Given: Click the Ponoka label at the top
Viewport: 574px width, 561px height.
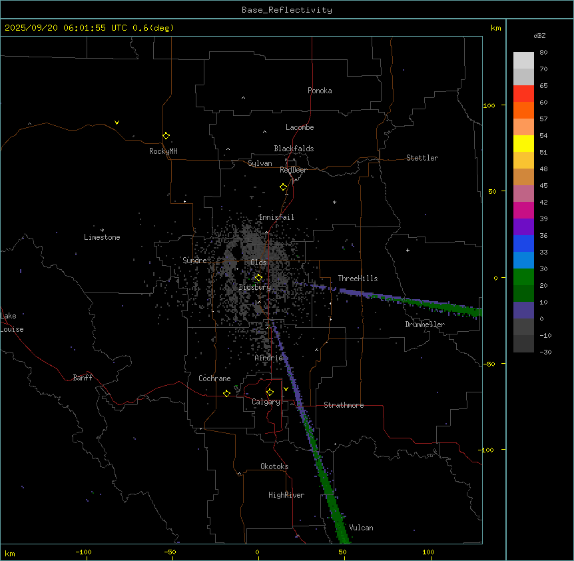Looking at the screenshot, I should [320, 91].
